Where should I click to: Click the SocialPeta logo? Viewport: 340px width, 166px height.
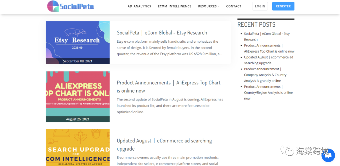click(x=71, y=6)
